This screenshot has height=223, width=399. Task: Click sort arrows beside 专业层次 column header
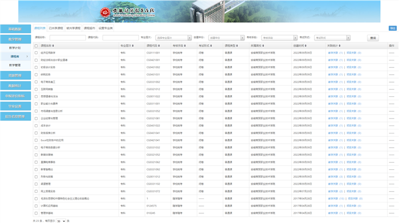tap(133, 46)
